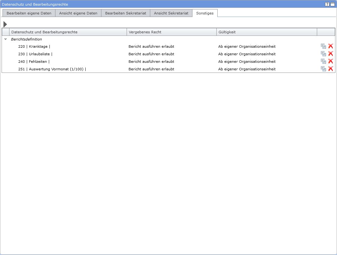
Task: Click the copy icon for 230 Urlaubsliste
Action: [323, 54]
